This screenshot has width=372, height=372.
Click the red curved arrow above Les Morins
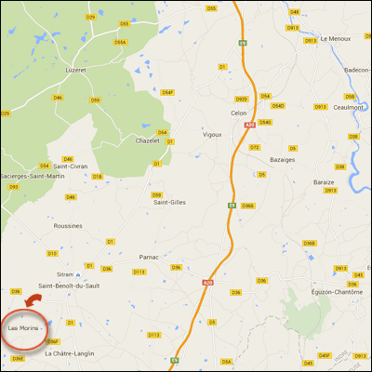33,300
